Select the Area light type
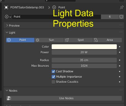Viewport: 126px width, 106px height. click(x=107, y=40)
